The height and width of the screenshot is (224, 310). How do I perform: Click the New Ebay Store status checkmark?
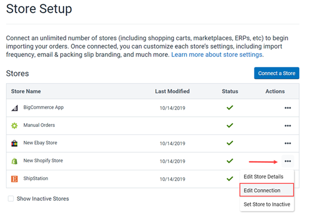tap(230, 143)
